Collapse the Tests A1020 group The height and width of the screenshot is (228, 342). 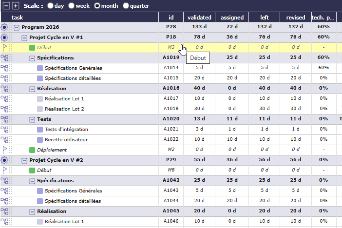pos(32,119)
